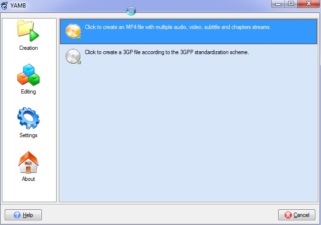Click the orange disc MP4 creation icon
The width and height of the screenshot is (321, 225).
73,31
